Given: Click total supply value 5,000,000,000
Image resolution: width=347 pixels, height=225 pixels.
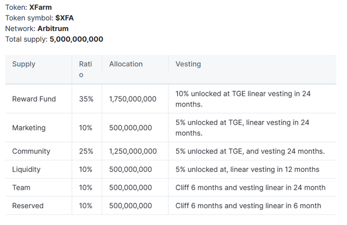Looking at the screenshot, I should [x=77, y=39].
